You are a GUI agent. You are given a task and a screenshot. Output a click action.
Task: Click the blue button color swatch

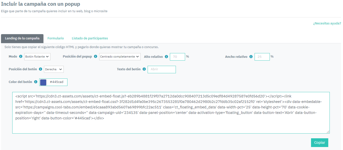[43, 82]
